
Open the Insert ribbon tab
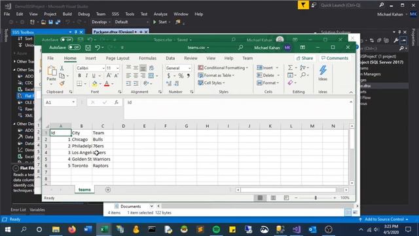pyautogui.click(x=90, y=58)
